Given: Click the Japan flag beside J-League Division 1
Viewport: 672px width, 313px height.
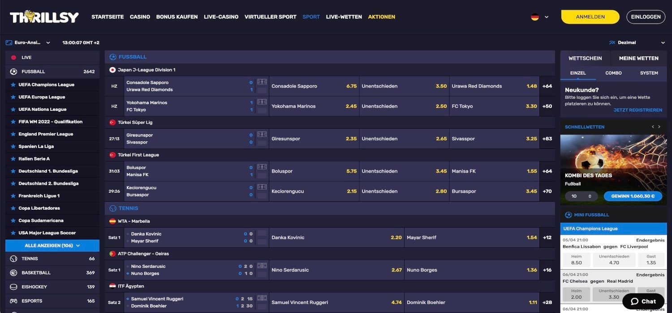Looking at the screenshot, I should point(112,70).
